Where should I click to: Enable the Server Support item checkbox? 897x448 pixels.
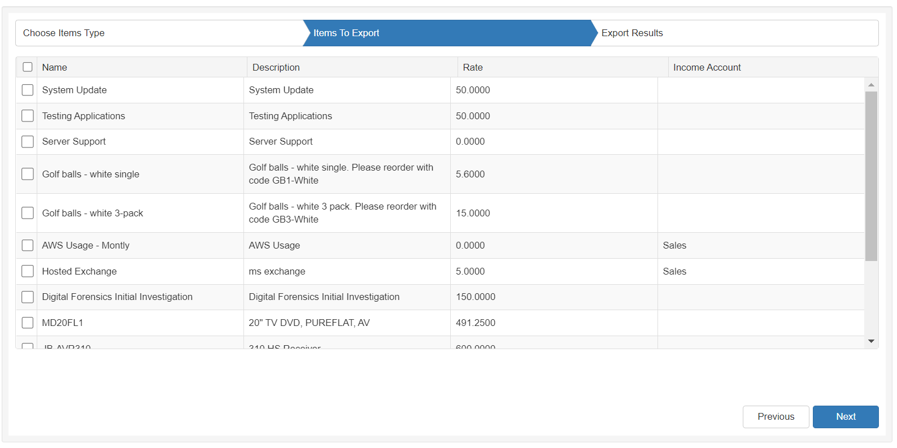27,141
